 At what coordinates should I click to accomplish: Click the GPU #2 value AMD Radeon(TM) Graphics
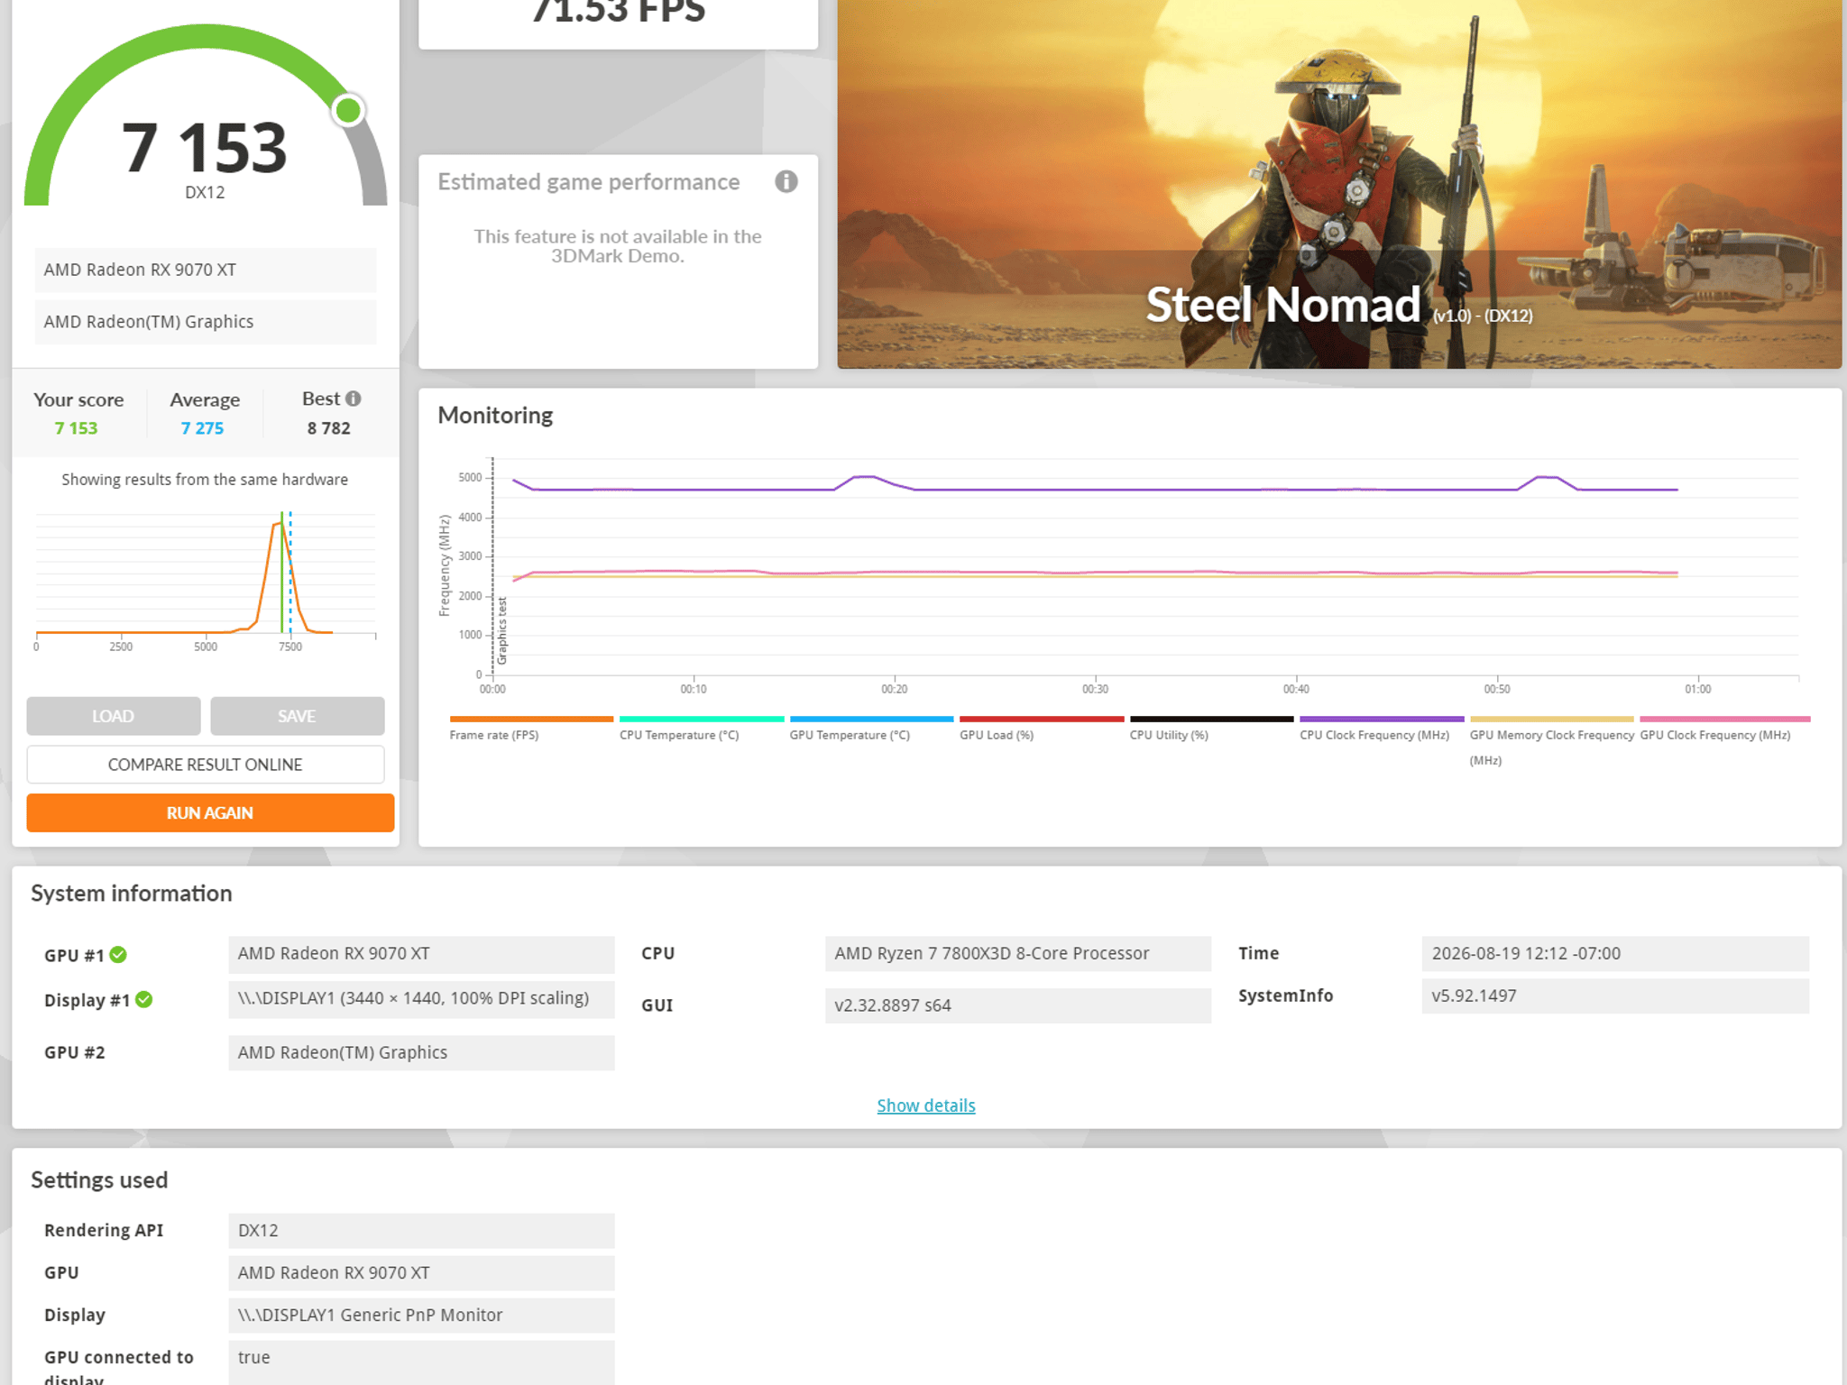click(421, 1052)
